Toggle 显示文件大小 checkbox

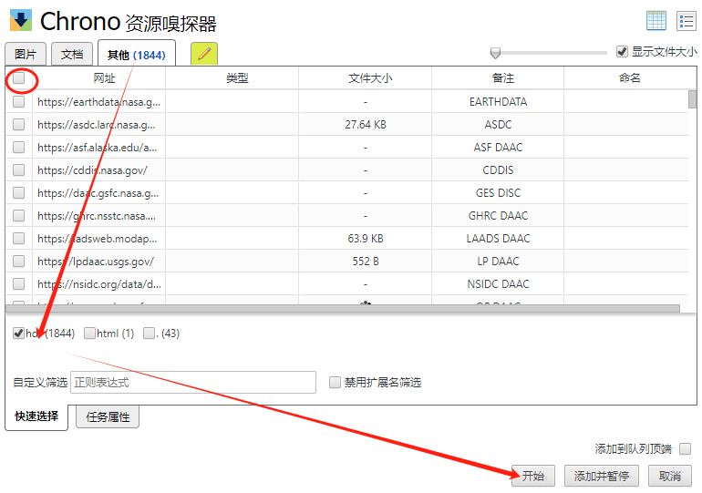622,51
